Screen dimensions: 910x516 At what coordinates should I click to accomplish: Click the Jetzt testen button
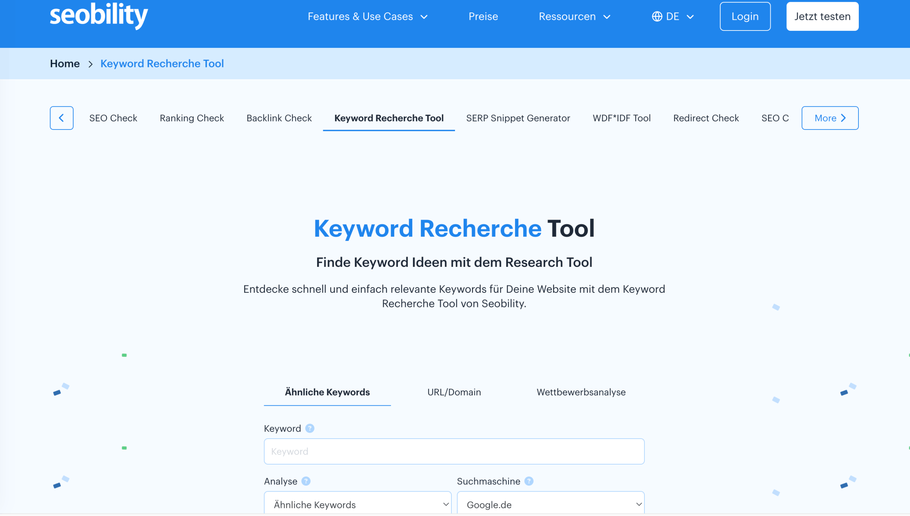click(x=822, y=16)
